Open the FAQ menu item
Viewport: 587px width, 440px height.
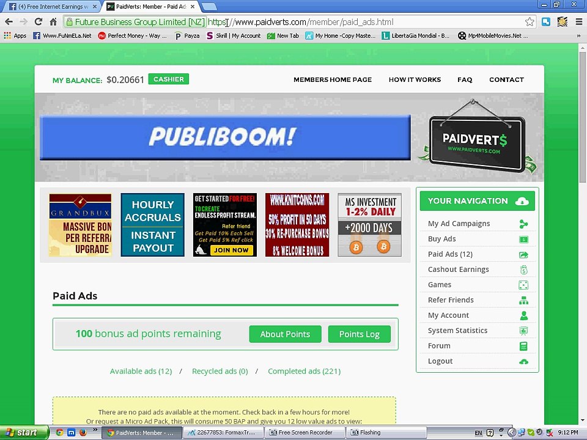click(x=465, y=79)
